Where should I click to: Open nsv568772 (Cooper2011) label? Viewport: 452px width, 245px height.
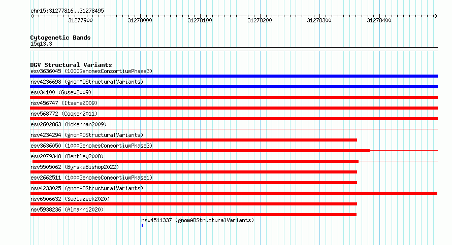click(64, 114)
